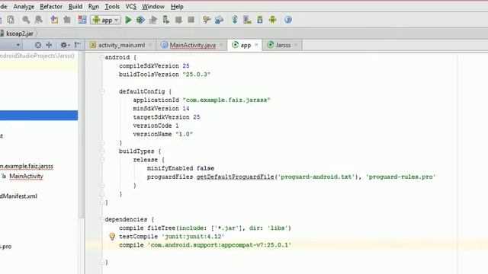Screen dimensions: 488x274
Task: Open project panel settings gear menu
Action: click(65, 45)
